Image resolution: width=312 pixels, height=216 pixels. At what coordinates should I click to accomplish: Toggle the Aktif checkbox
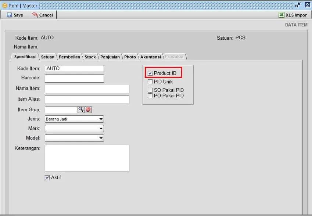pyautogui.click(x=47, y=178)
